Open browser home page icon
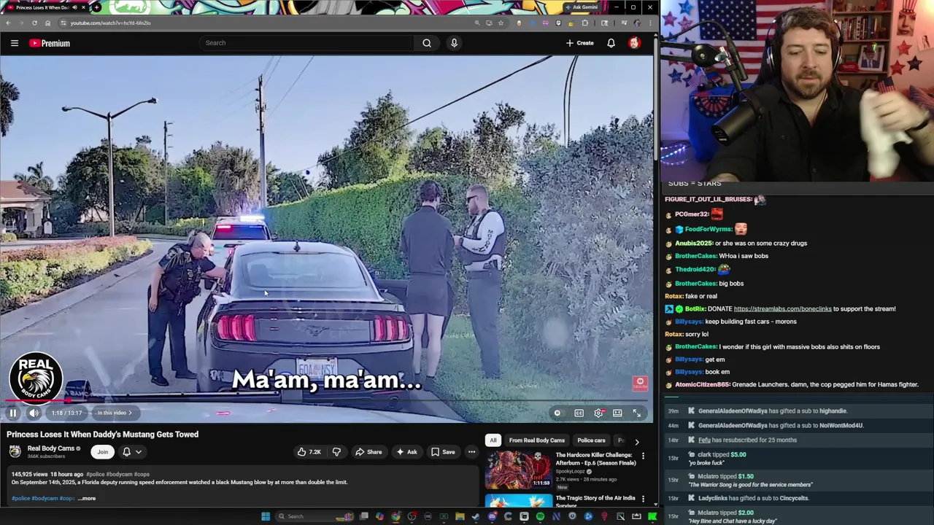This screenshot has width=934, height=525. click(47, 23)
